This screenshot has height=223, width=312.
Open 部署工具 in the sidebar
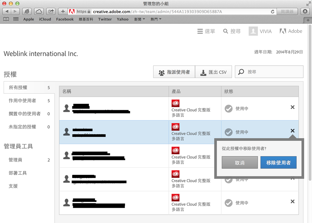click(18, 173)
